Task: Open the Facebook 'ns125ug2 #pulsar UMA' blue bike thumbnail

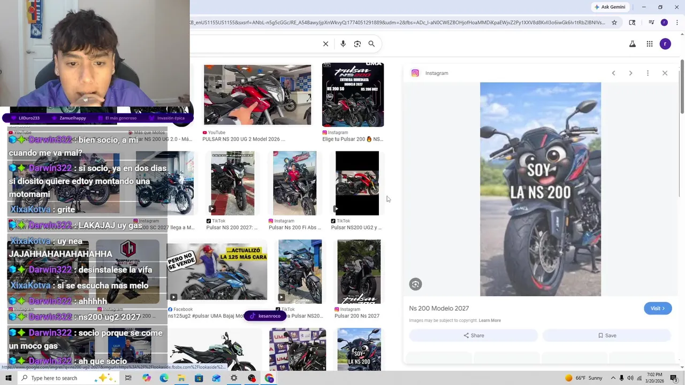Action: (217, 272)
